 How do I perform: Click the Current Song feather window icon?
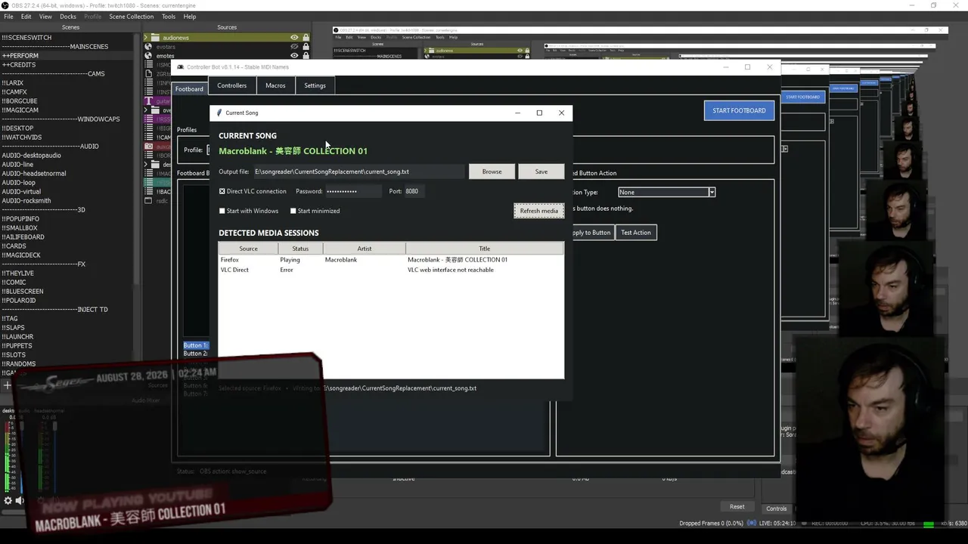tap(219, 113)
